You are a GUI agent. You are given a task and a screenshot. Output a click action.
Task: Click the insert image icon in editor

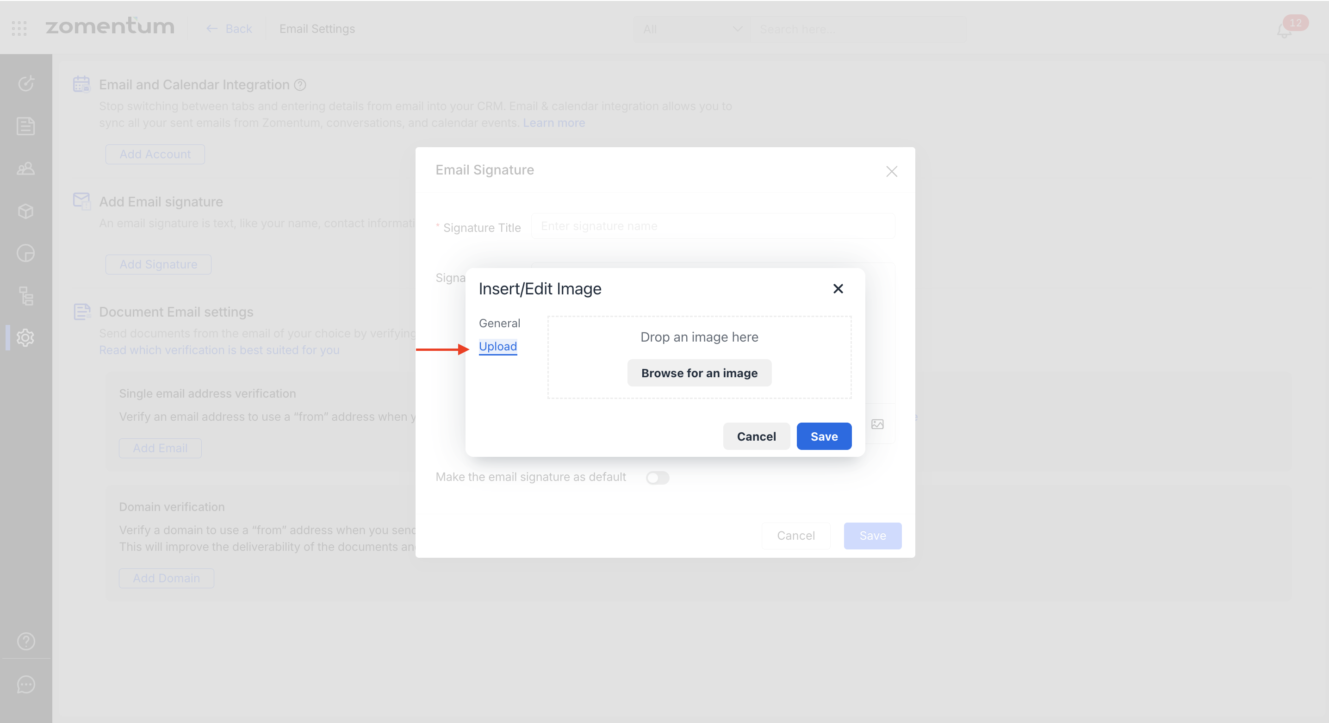tap(877, 424)
